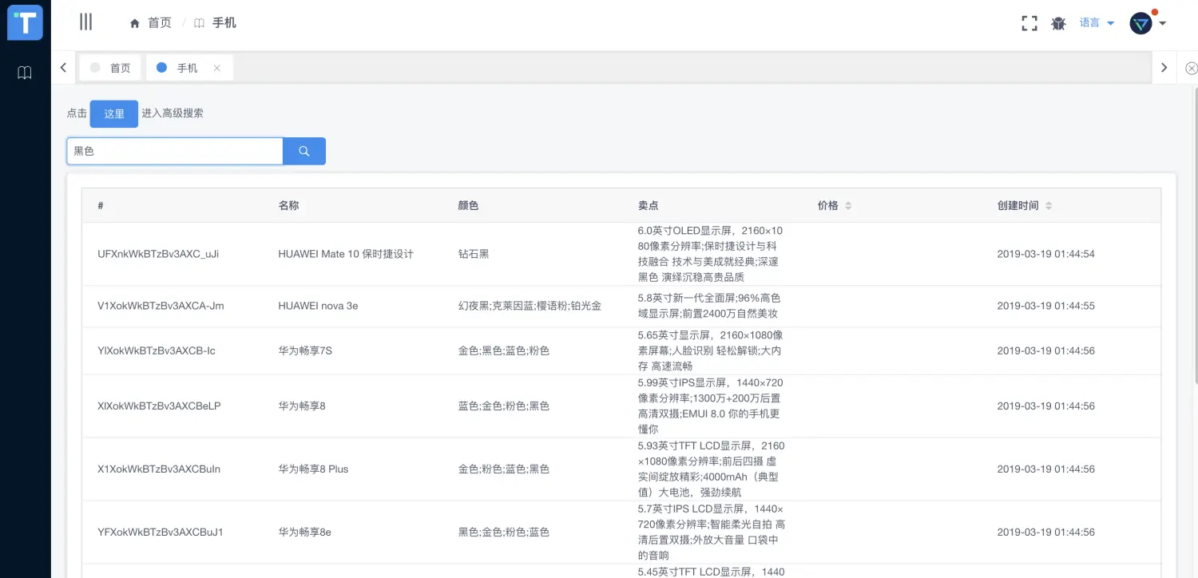Select the HUAWEI nova 3e cell

pyautogui.click(x=318, y=307)
